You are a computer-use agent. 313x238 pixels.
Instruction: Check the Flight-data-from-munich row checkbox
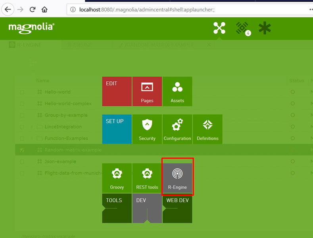click(x=22, y=173)
